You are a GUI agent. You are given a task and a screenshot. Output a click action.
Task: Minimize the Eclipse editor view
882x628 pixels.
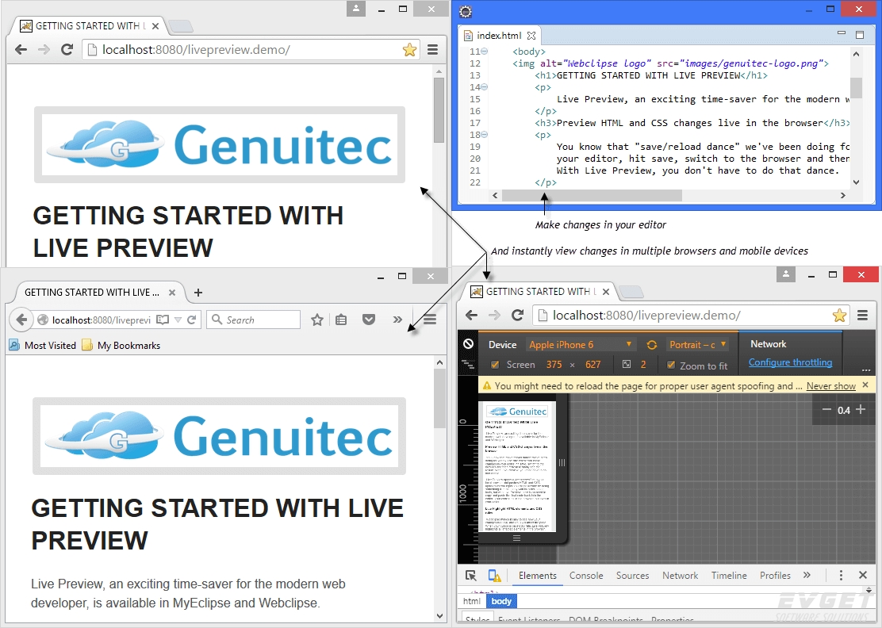coord(842,34)
